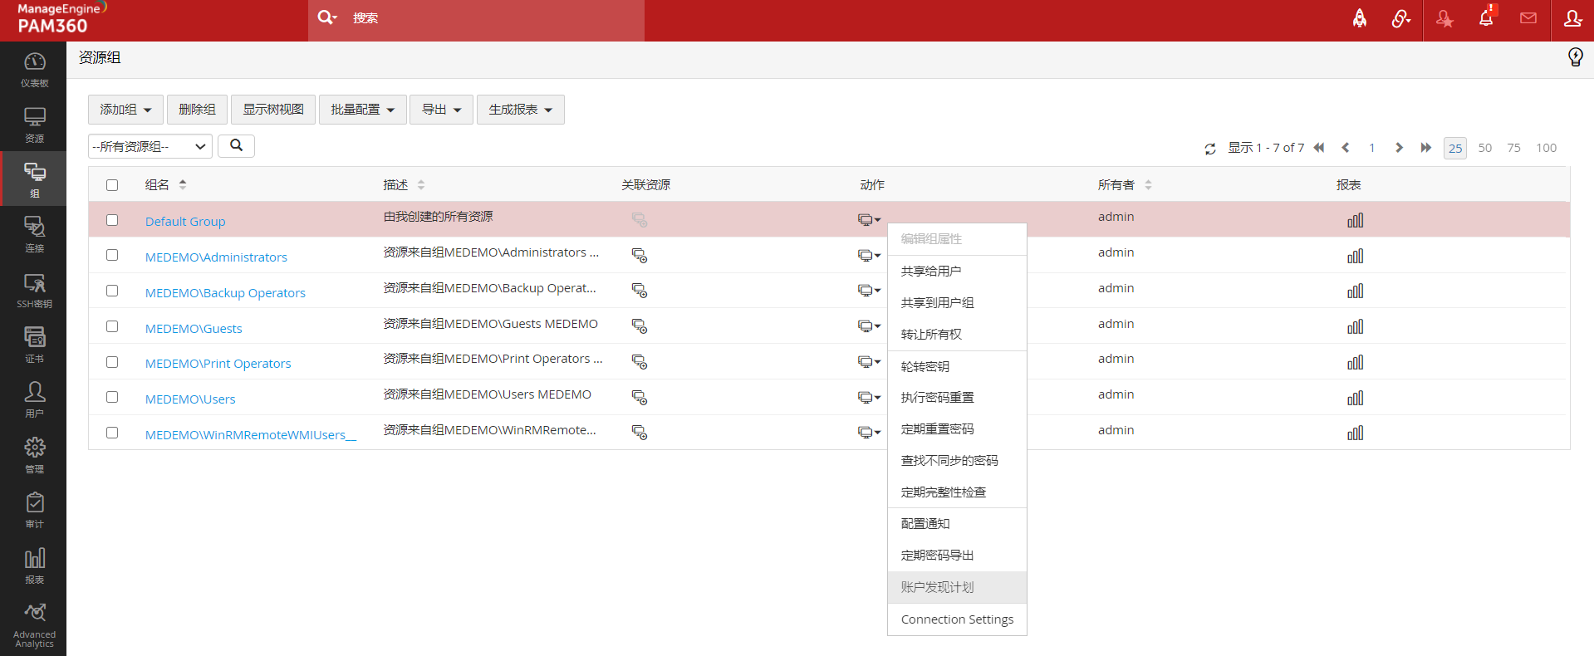This screenshot has width=1594, height=656.
Task: Toggle the select-all checkbox in table header
Action: click(112, 185)
